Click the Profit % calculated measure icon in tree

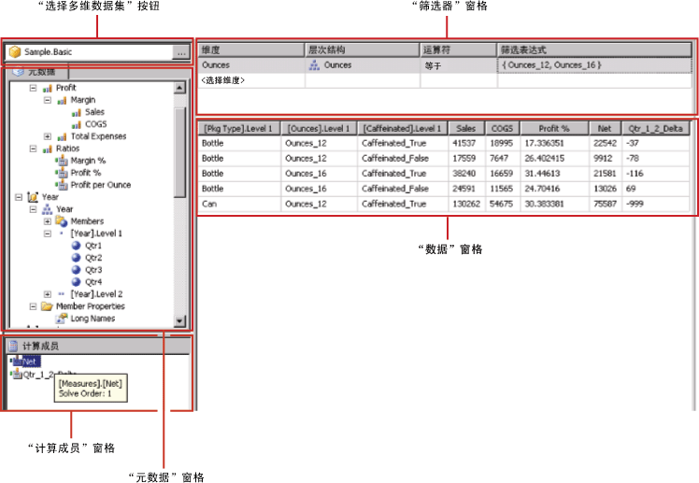[62, 173]
